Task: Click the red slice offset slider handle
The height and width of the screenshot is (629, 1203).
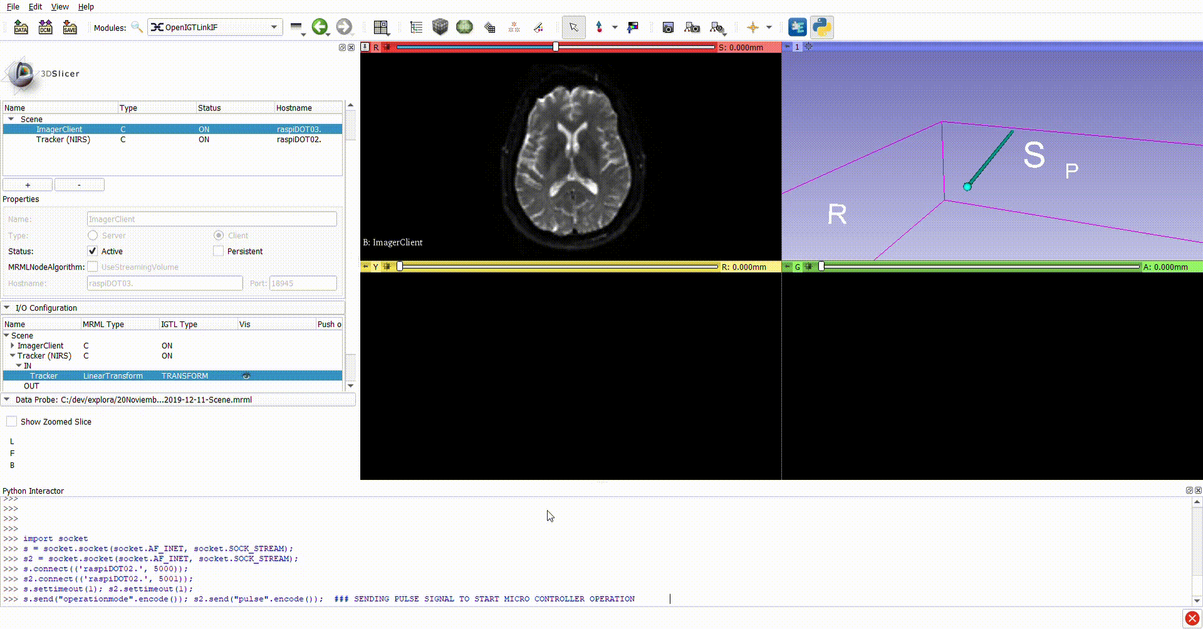Action: click(x=555, y=47)
